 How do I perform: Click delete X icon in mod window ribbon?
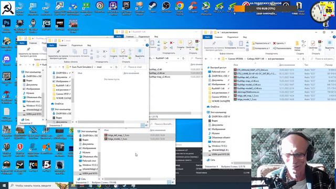click(104, 51)
